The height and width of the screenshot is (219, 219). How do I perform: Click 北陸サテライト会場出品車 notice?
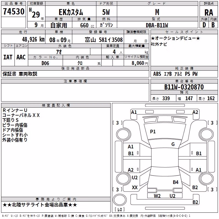(40, 205)
